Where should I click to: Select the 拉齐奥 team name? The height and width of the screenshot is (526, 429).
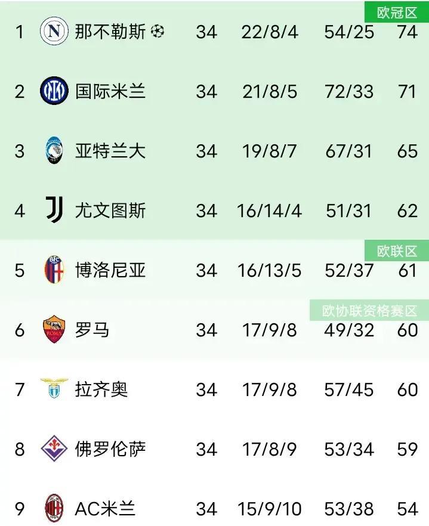coord(101,389)
